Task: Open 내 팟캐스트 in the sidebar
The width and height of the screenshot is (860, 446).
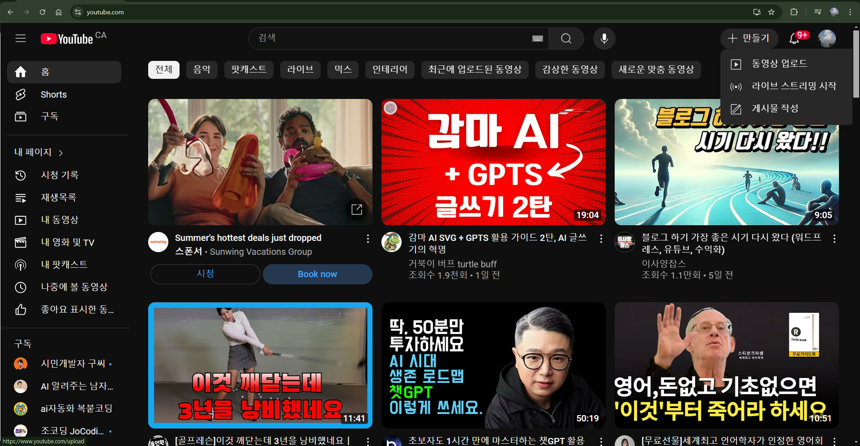Action: coord(64,265)
